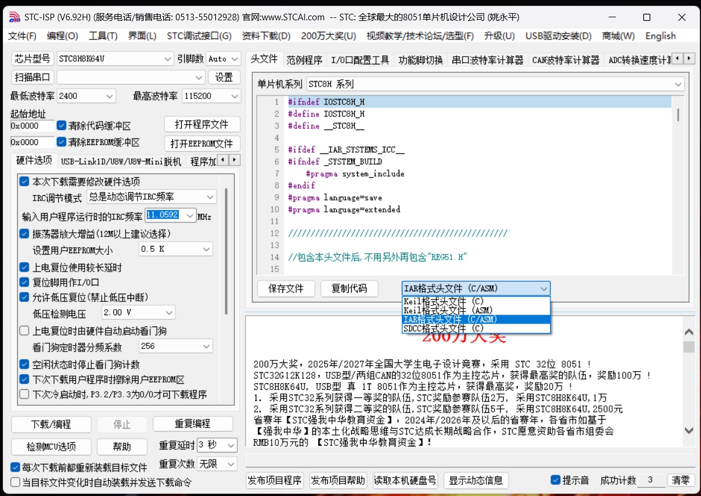The width and height of the screenshot is (701, 496).
Task: Toggle 下次下载用户程序时擦除用户EEPROM区 checkbox
Action: (x=24, y=380)
